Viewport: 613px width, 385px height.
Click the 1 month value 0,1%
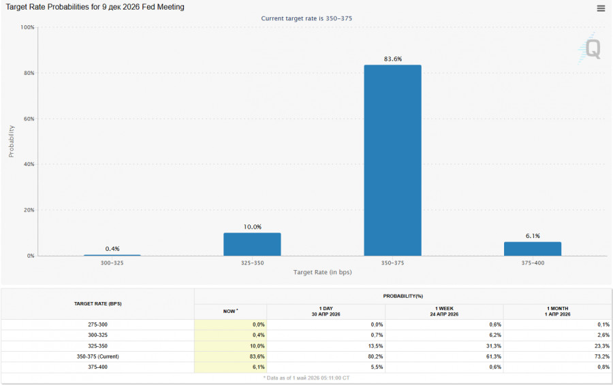603,324
